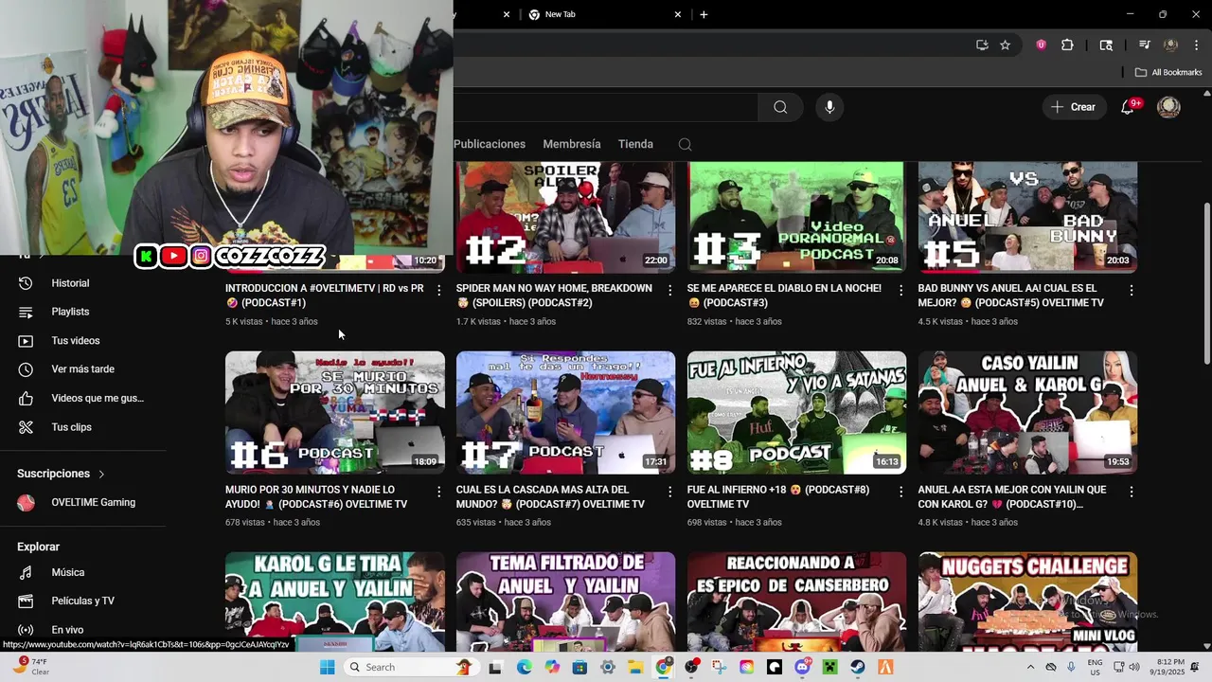Open Microsoft Edge from the taskbar

pos(524,667)
